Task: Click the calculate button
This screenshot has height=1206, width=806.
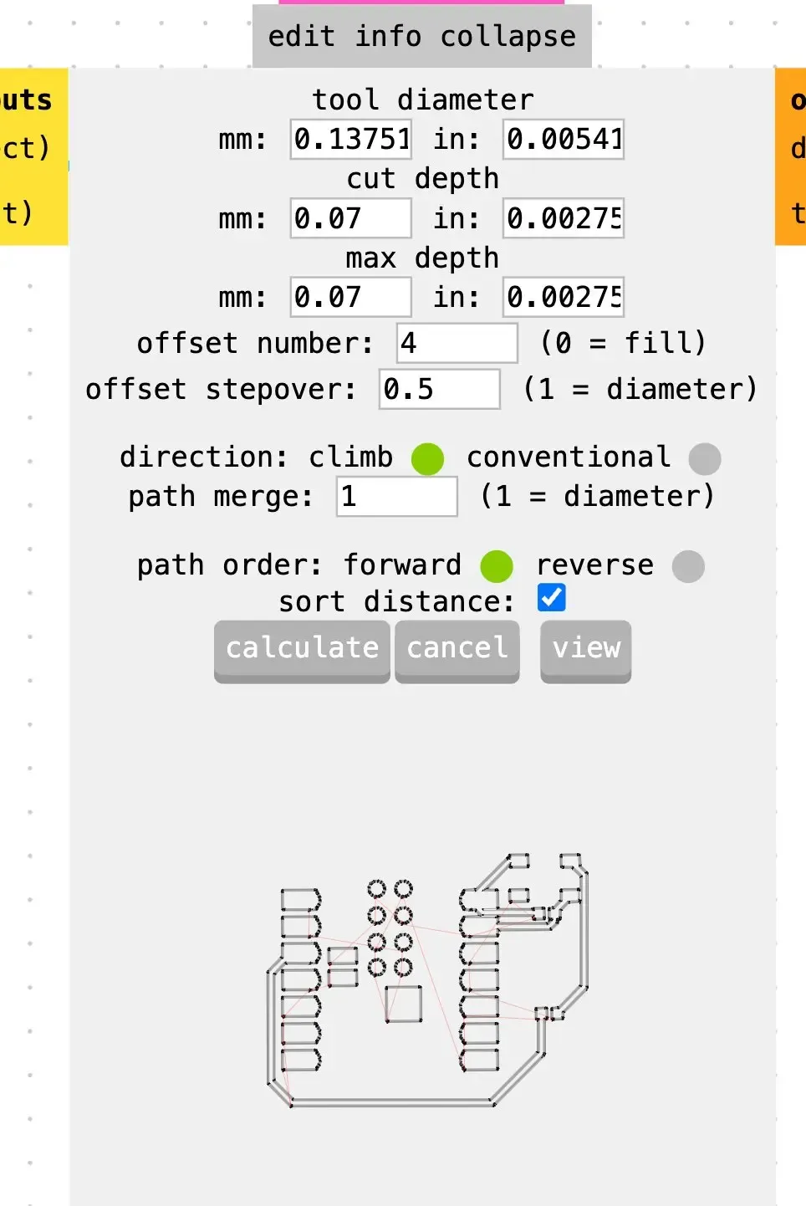Action: click(302, 651)
